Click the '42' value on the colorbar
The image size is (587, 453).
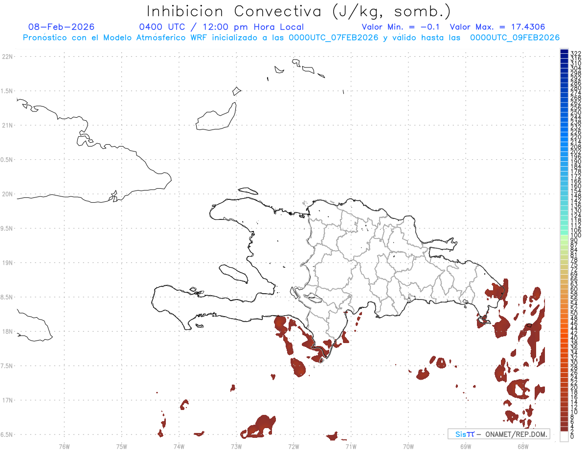(x=574, y=333)
